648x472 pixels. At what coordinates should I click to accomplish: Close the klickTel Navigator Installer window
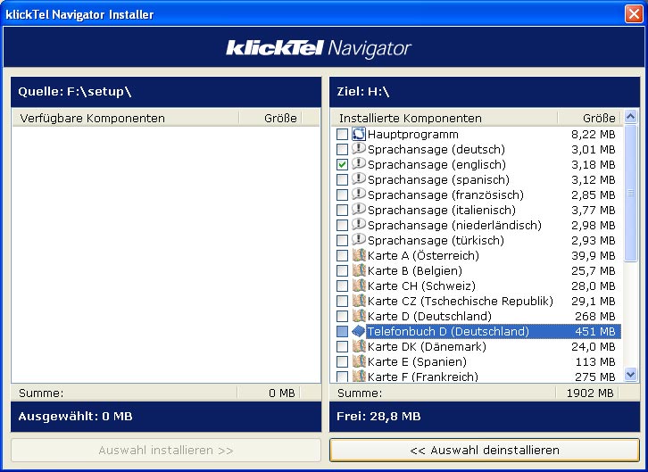pos(635,14)
